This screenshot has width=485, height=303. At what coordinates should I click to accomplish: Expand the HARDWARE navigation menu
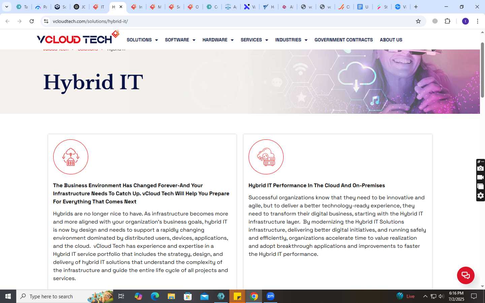click(218, 40)
